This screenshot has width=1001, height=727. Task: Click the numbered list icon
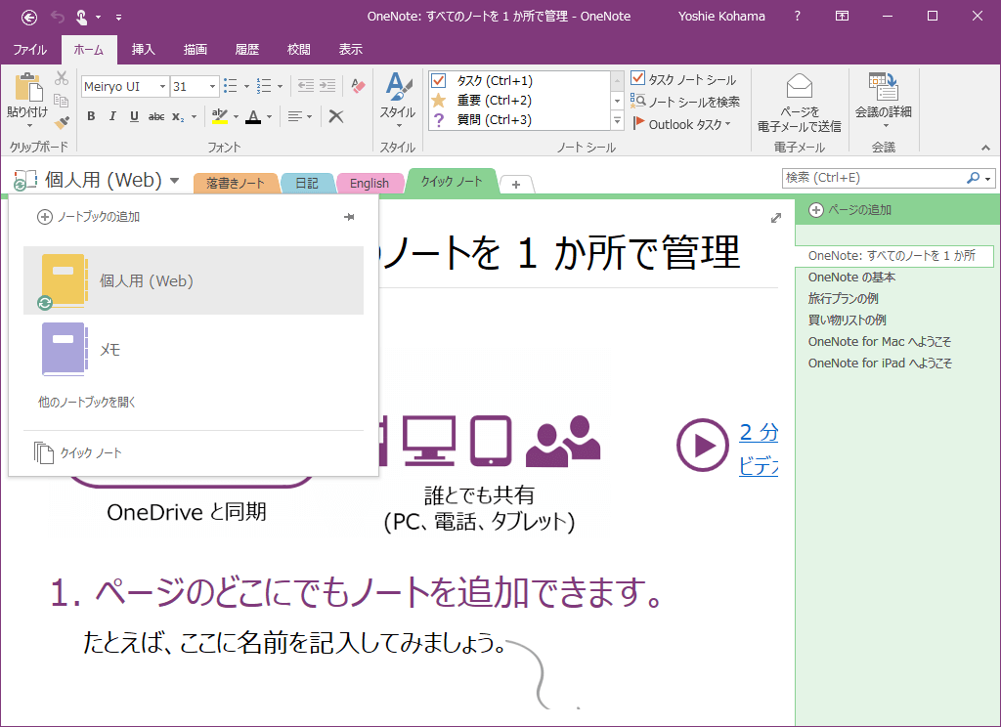pos(264,86)
